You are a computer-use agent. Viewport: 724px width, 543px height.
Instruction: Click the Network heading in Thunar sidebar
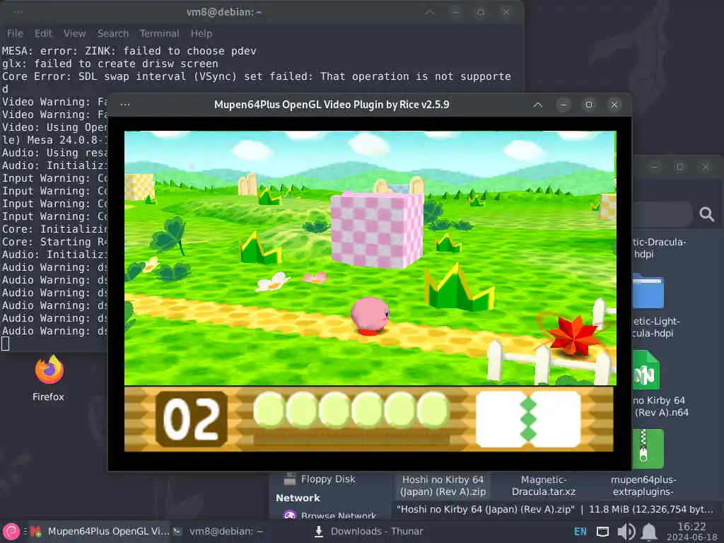coord(298,498)
